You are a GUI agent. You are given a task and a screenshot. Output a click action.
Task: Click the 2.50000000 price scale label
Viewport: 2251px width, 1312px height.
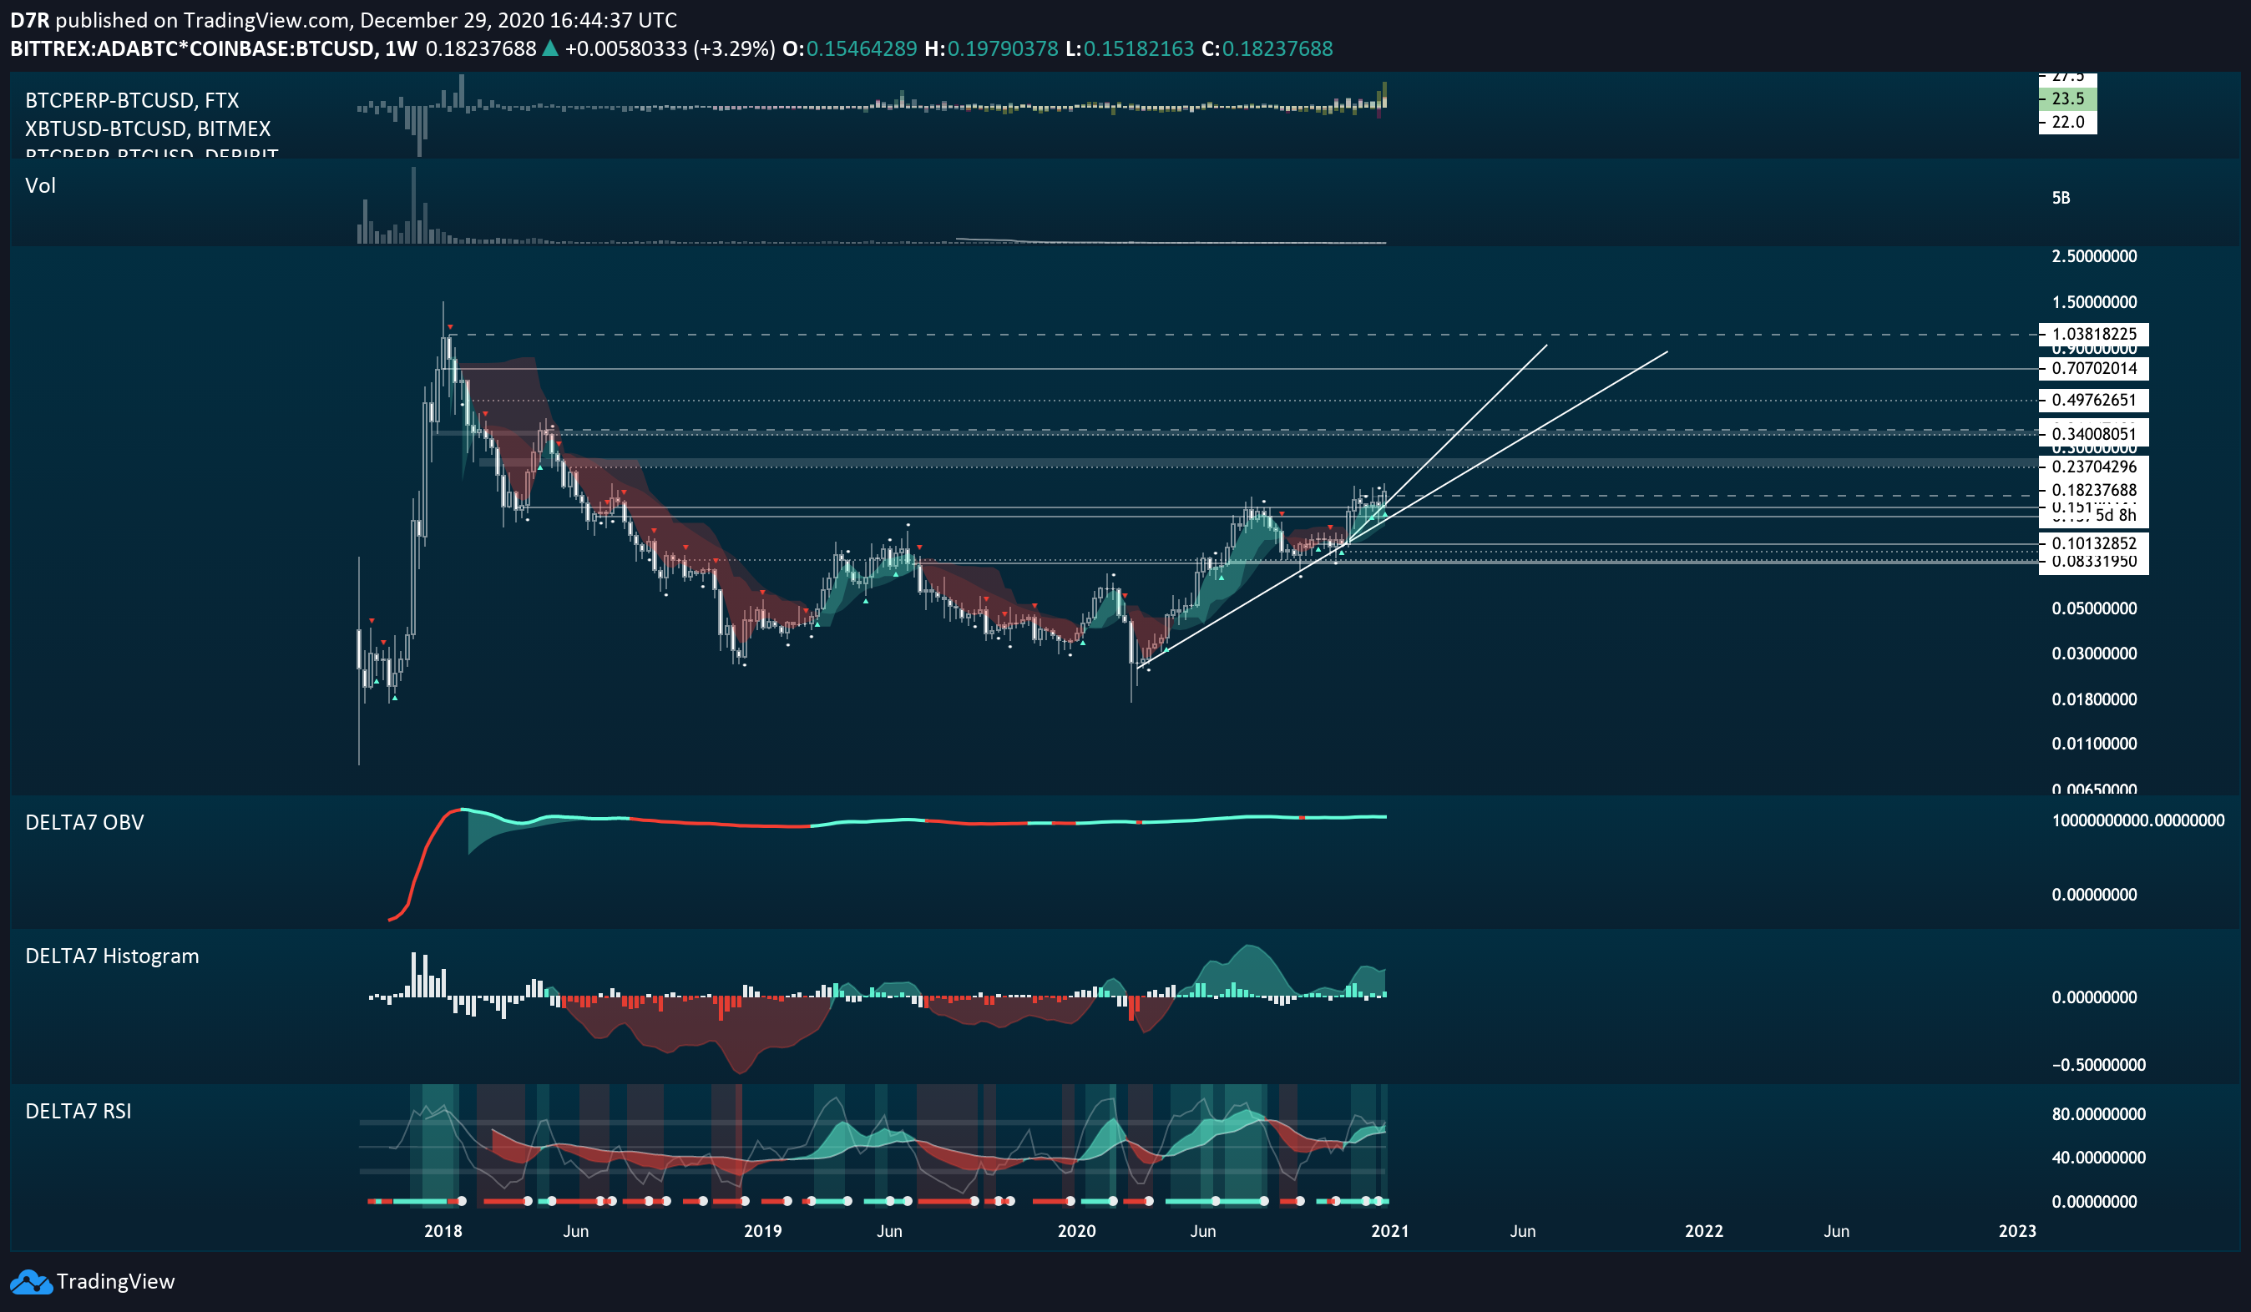2094,256
